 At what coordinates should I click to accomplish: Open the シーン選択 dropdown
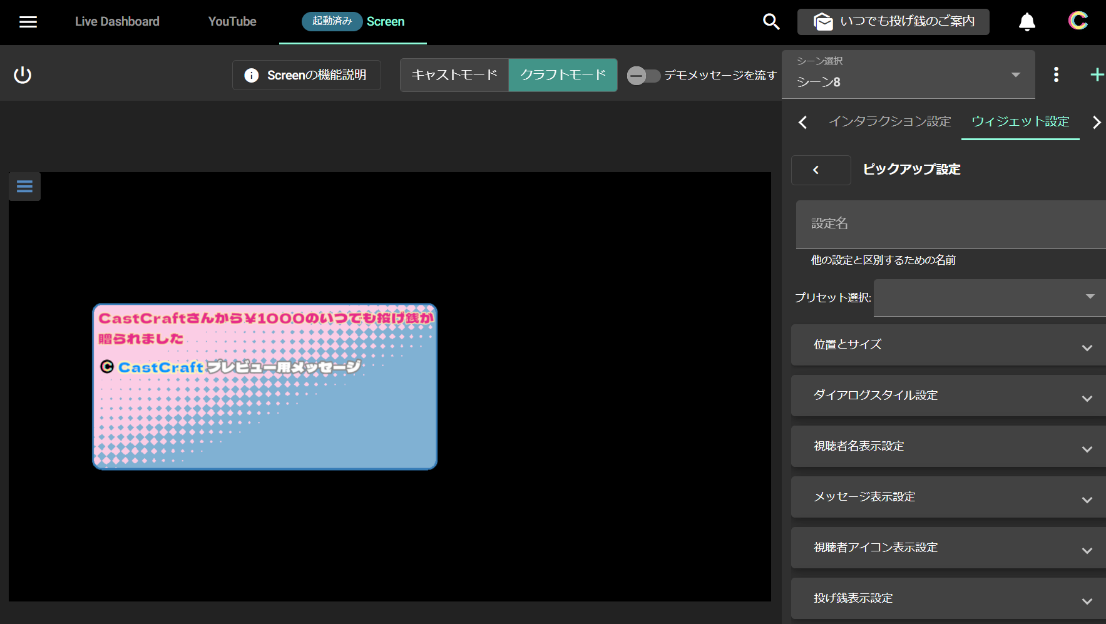click(908, 74)
